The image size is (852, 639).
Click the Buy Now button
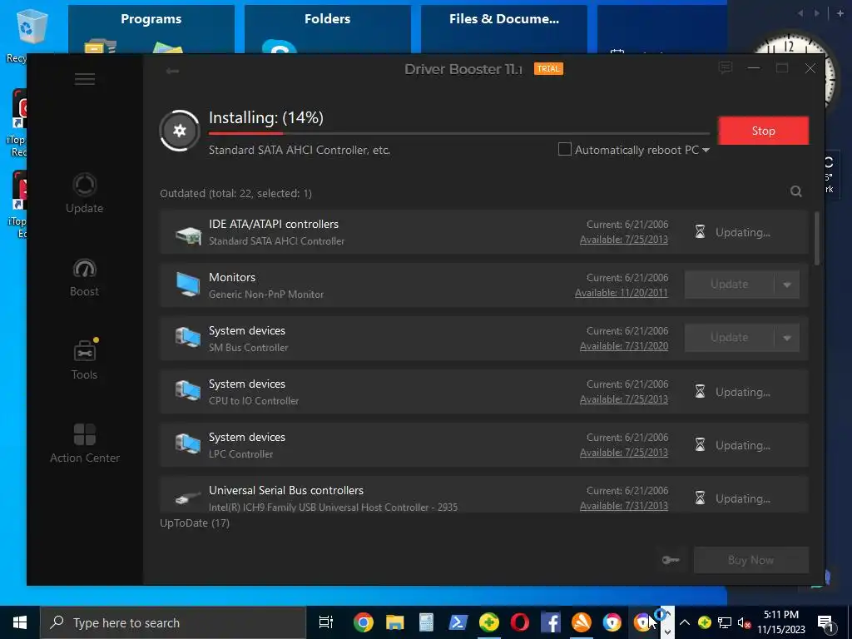pos(751,560)
